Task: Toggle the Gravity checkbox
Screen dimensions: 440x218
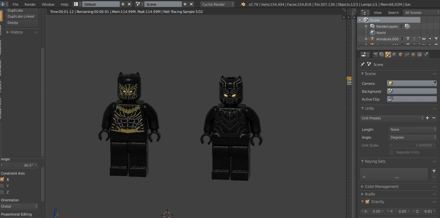Action: (x=367, y=201)
